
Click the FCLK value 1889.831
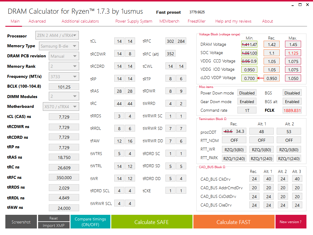coord(292,110)
